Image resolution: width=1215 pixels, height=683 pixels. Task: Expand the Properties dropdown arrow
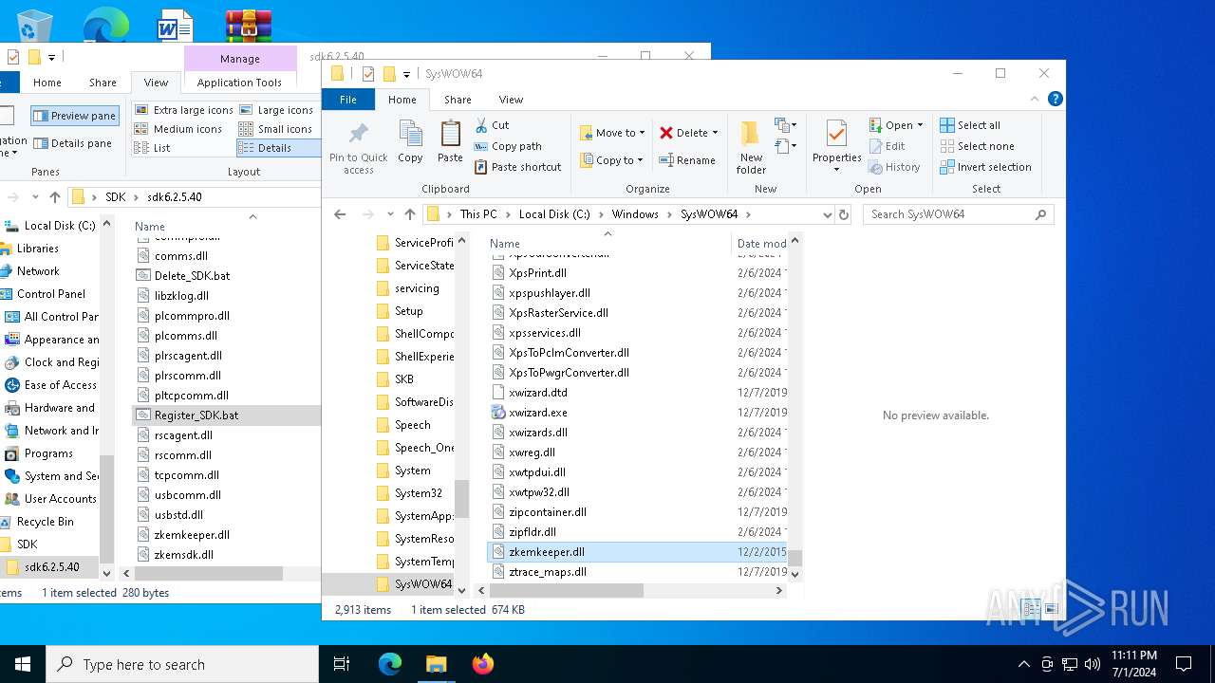click(x=836, y=170)
